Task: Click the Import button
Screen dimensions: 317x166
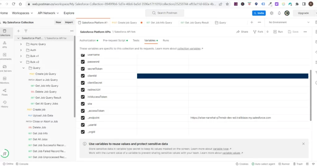Action: (x=69, y=22)
